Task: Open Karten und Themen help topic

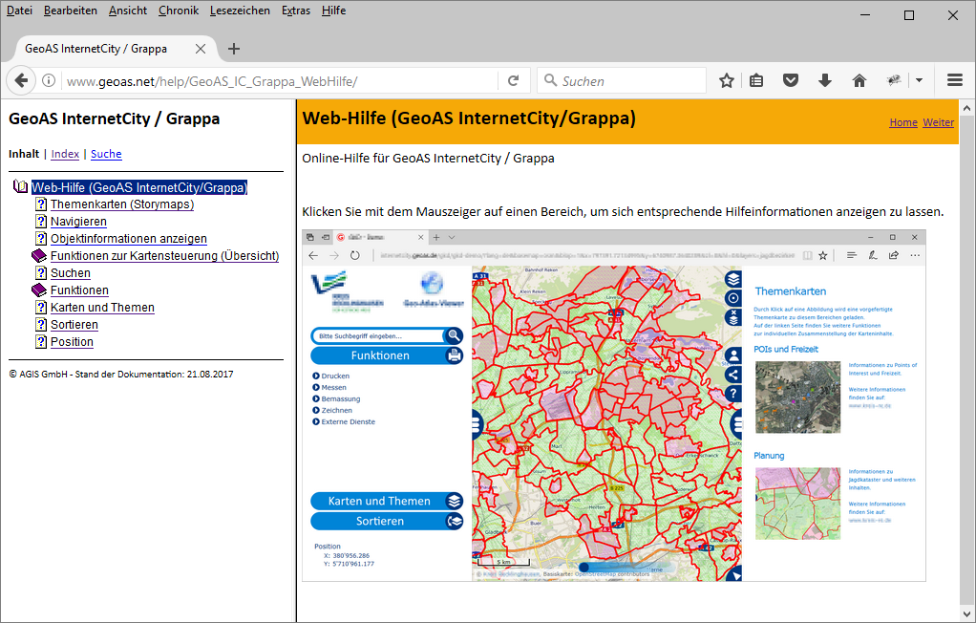Action: click(103, 308)
